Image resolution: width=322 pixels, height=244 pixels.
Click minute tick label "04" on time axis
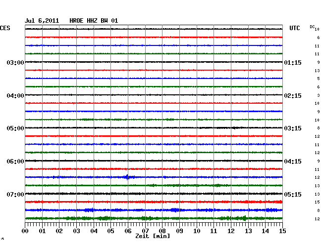pos(94,231)
